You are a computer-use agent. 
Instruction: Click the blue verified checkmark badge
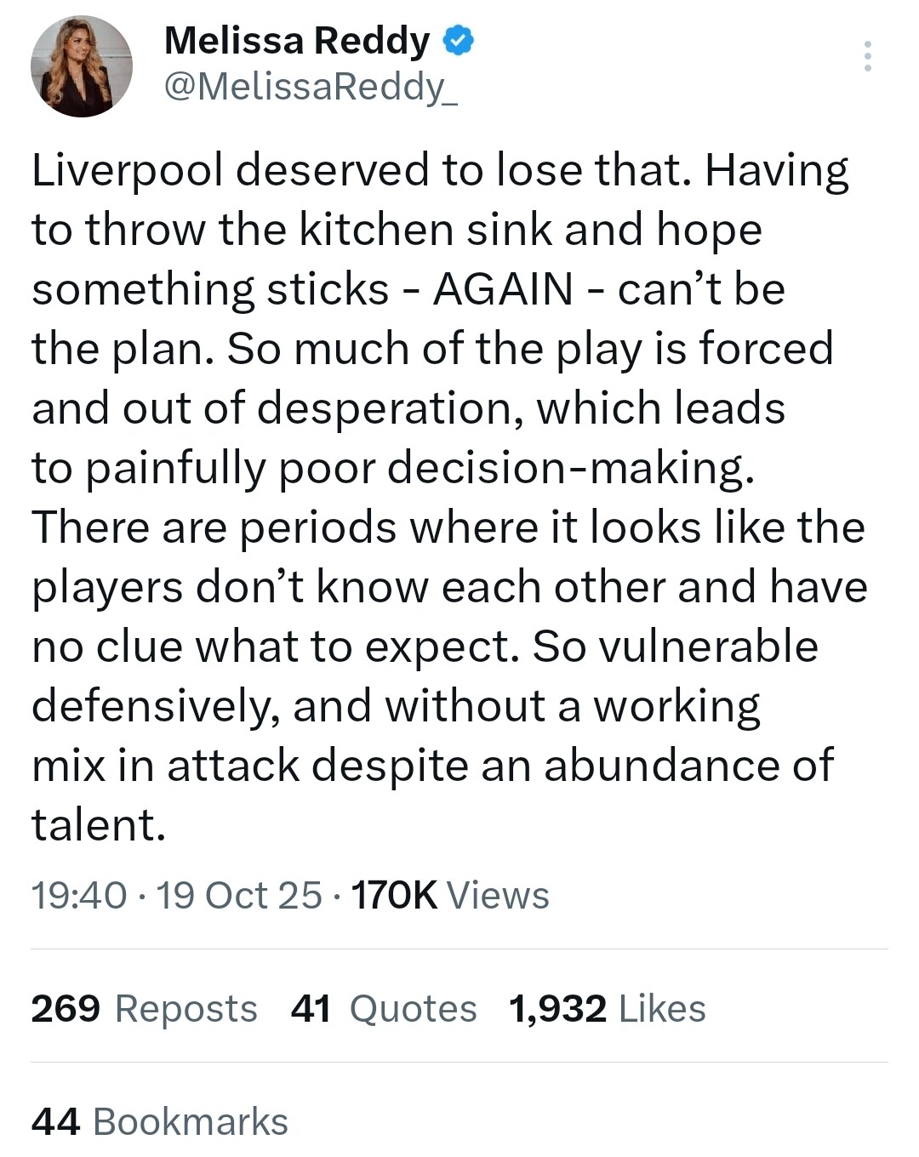[x=458, y=41]
